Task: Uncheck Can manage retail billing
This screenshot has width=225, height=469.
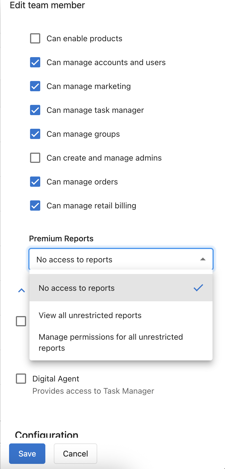Action: point(35,206)
